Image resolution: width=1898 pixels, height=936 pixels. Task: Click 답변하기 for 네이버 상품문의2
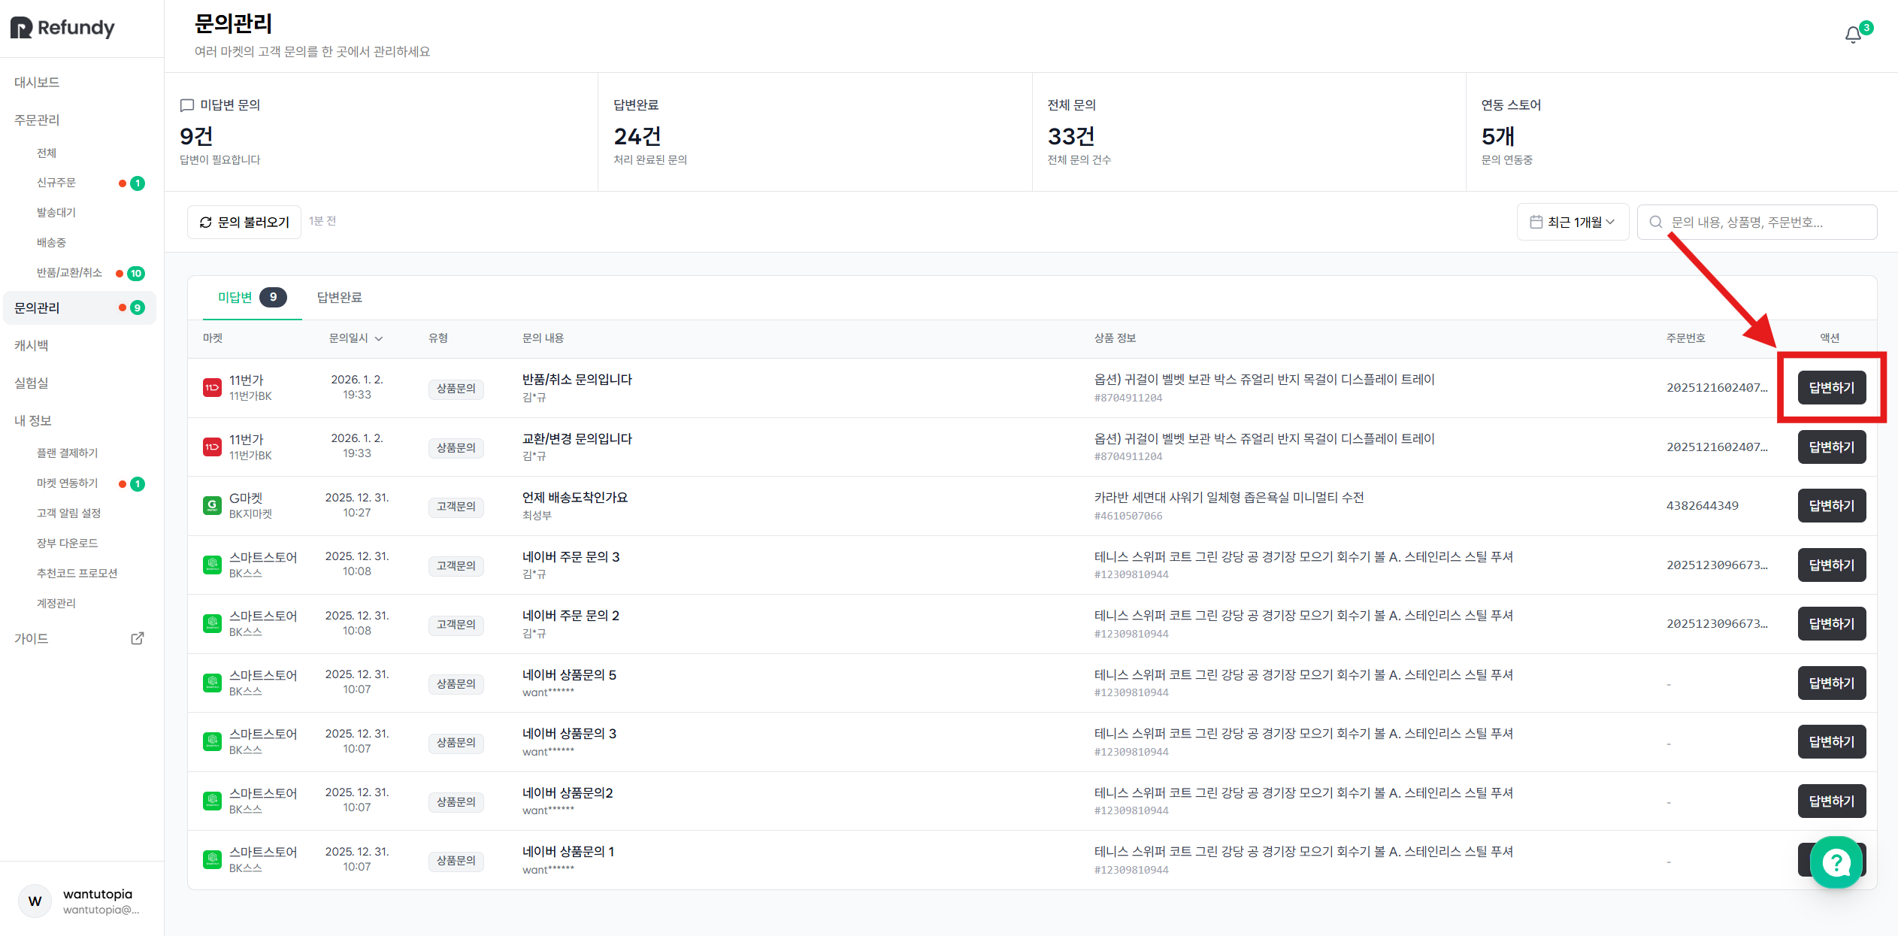coord(1832,801)
